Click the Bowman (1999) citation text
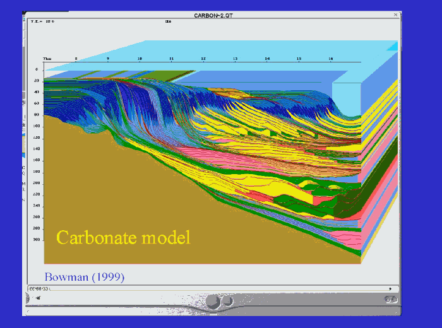Viewport: 442px width, 328px height. (x=84, y=276)
